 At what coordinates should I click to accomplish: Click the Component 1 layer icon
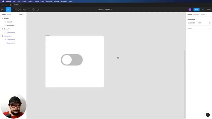(5, 43)
